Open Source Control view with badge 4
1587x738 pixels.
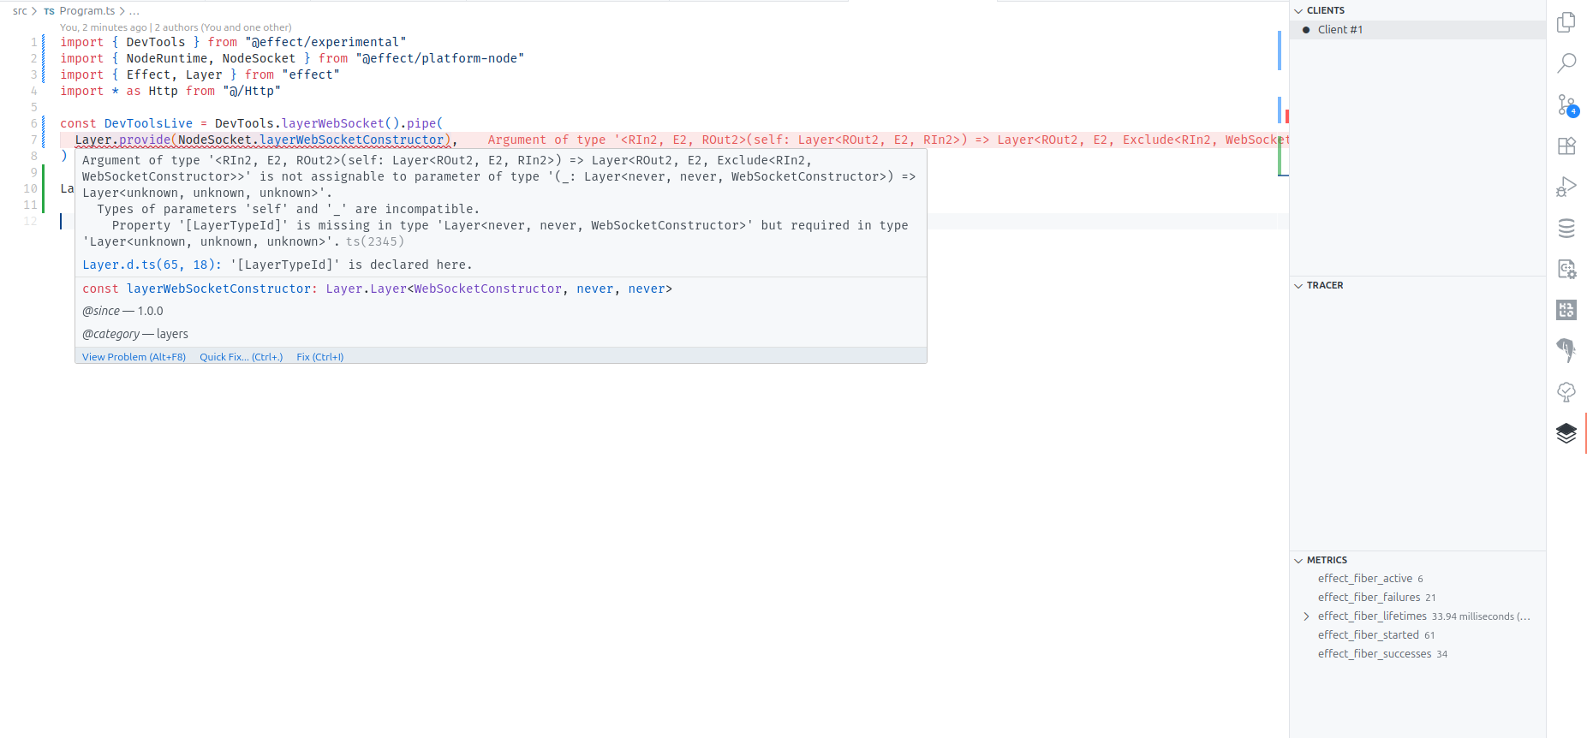tap(1566, 104)
